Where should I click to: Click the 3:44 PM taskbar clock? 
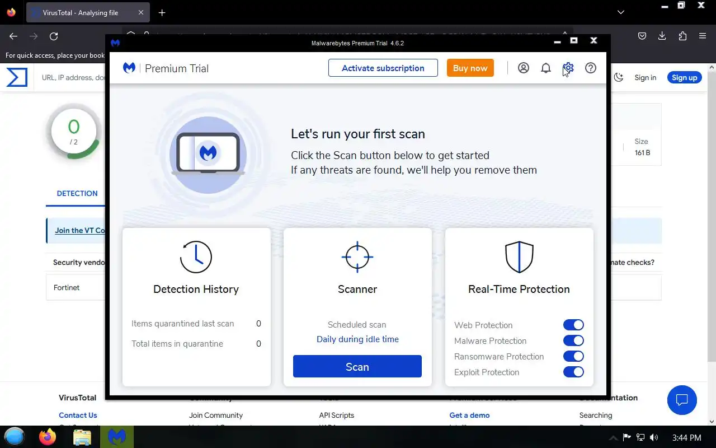[686, 437]
